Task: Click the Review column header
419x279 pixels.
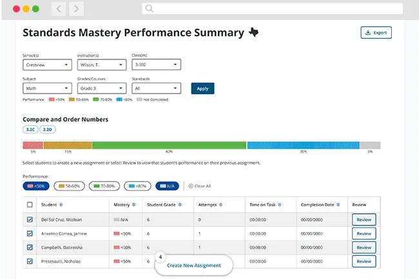Action: coord(359,205)
